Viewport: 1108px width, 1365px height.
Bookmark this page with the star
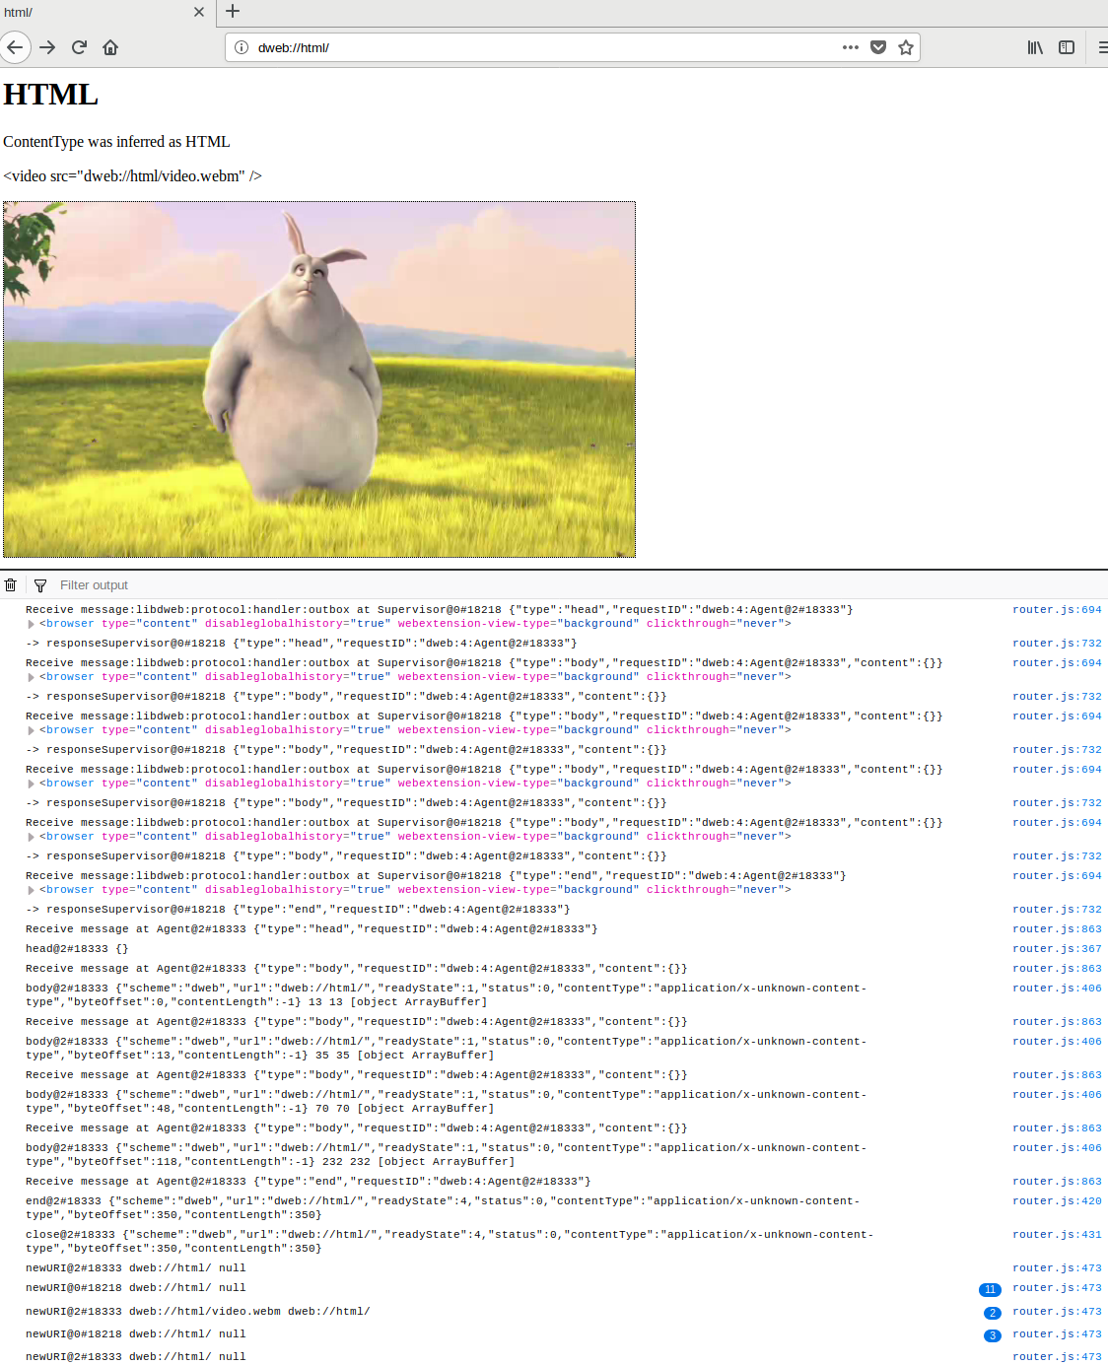(x=906, y=47)
